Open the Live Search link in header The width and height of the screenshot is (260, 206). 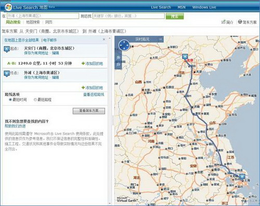point(161,7)
